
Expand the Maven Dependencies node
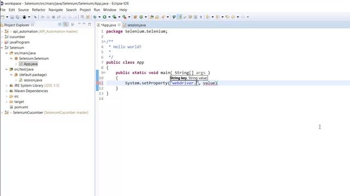coord(7,91)
